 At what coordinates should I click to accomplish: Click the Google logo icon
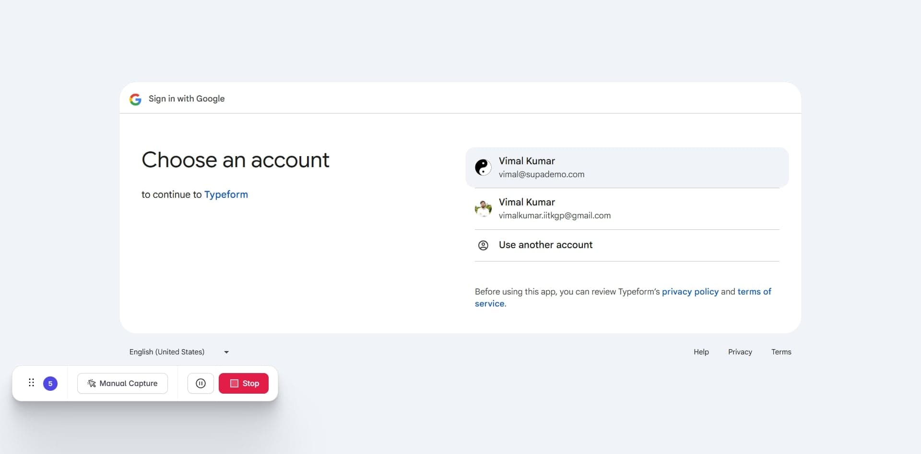coord(135,99)
